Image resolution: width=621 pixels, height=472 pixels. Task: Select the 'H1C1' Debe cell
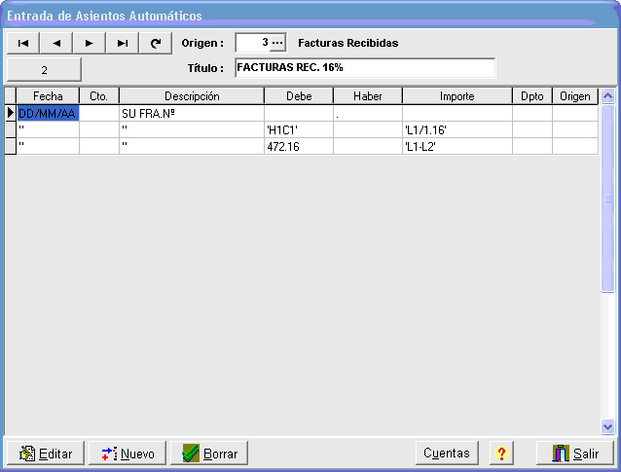point(298,129)
